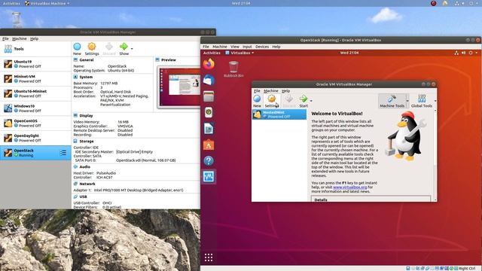Click the System section header
Screen dimensions: 482x271
click(x=86, y=77)
